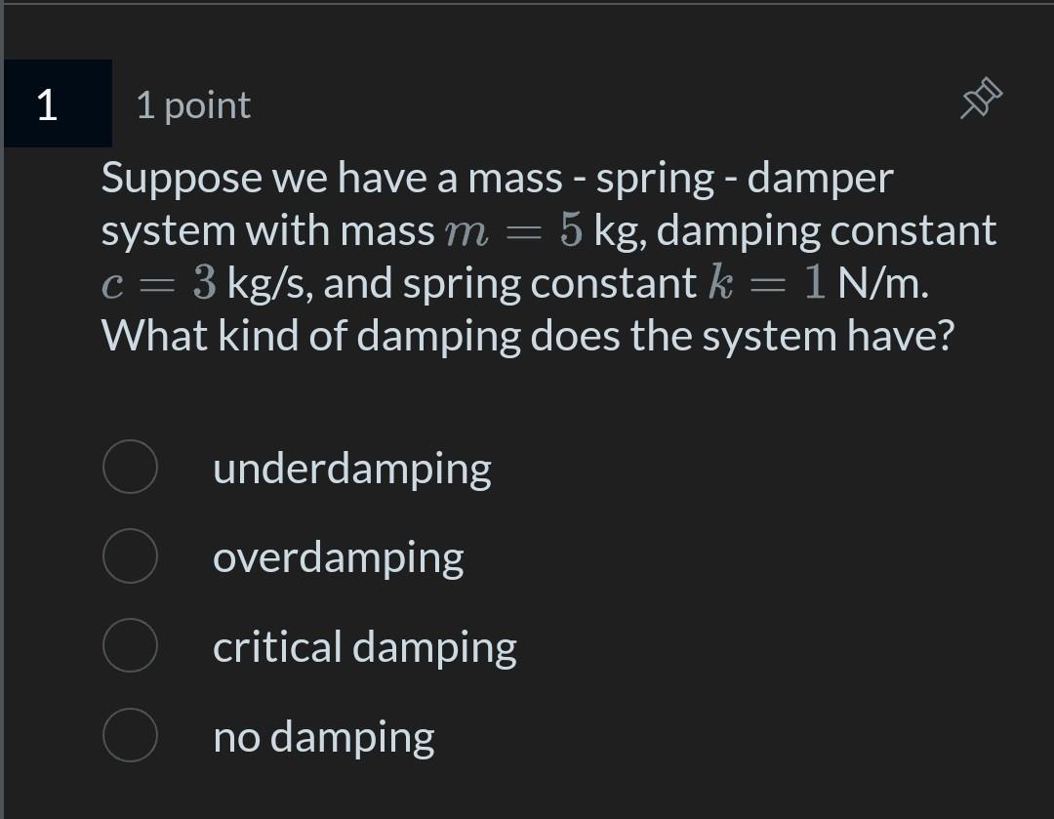Pin the question using the top-right icon
The height and width of the screenshot is (819, 1054).
(980, 98)
